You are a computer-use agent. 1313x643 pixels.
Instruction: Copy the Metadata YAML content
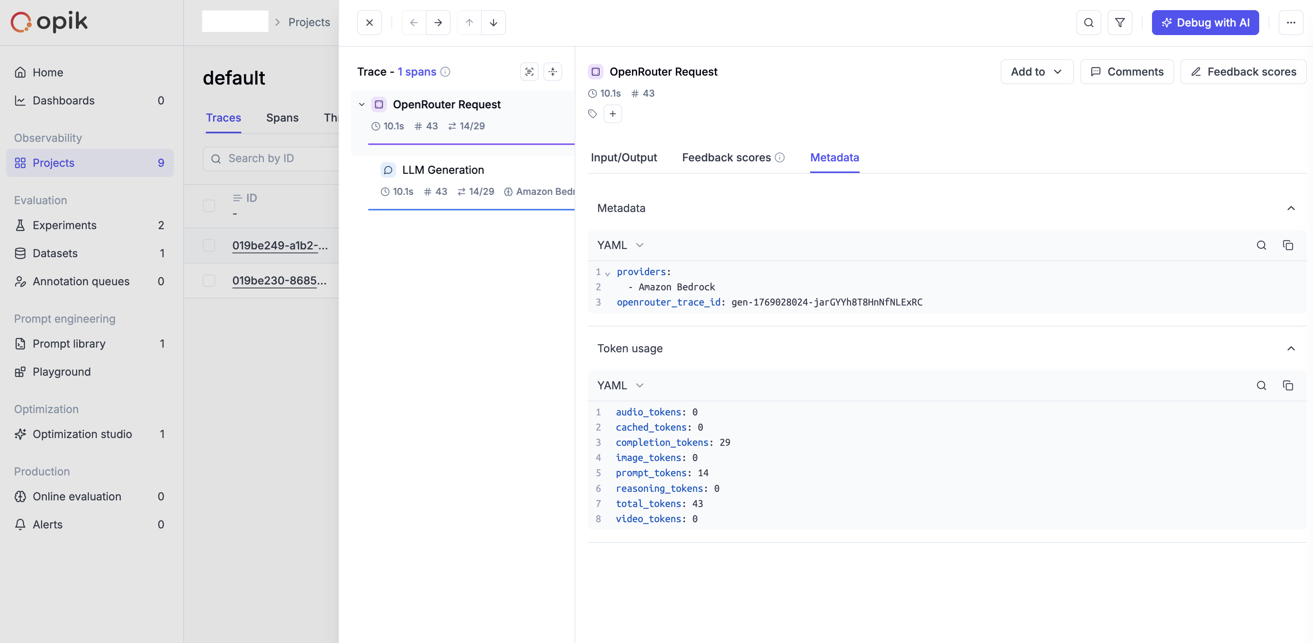pyautogui.click(x=1288, y=245)
